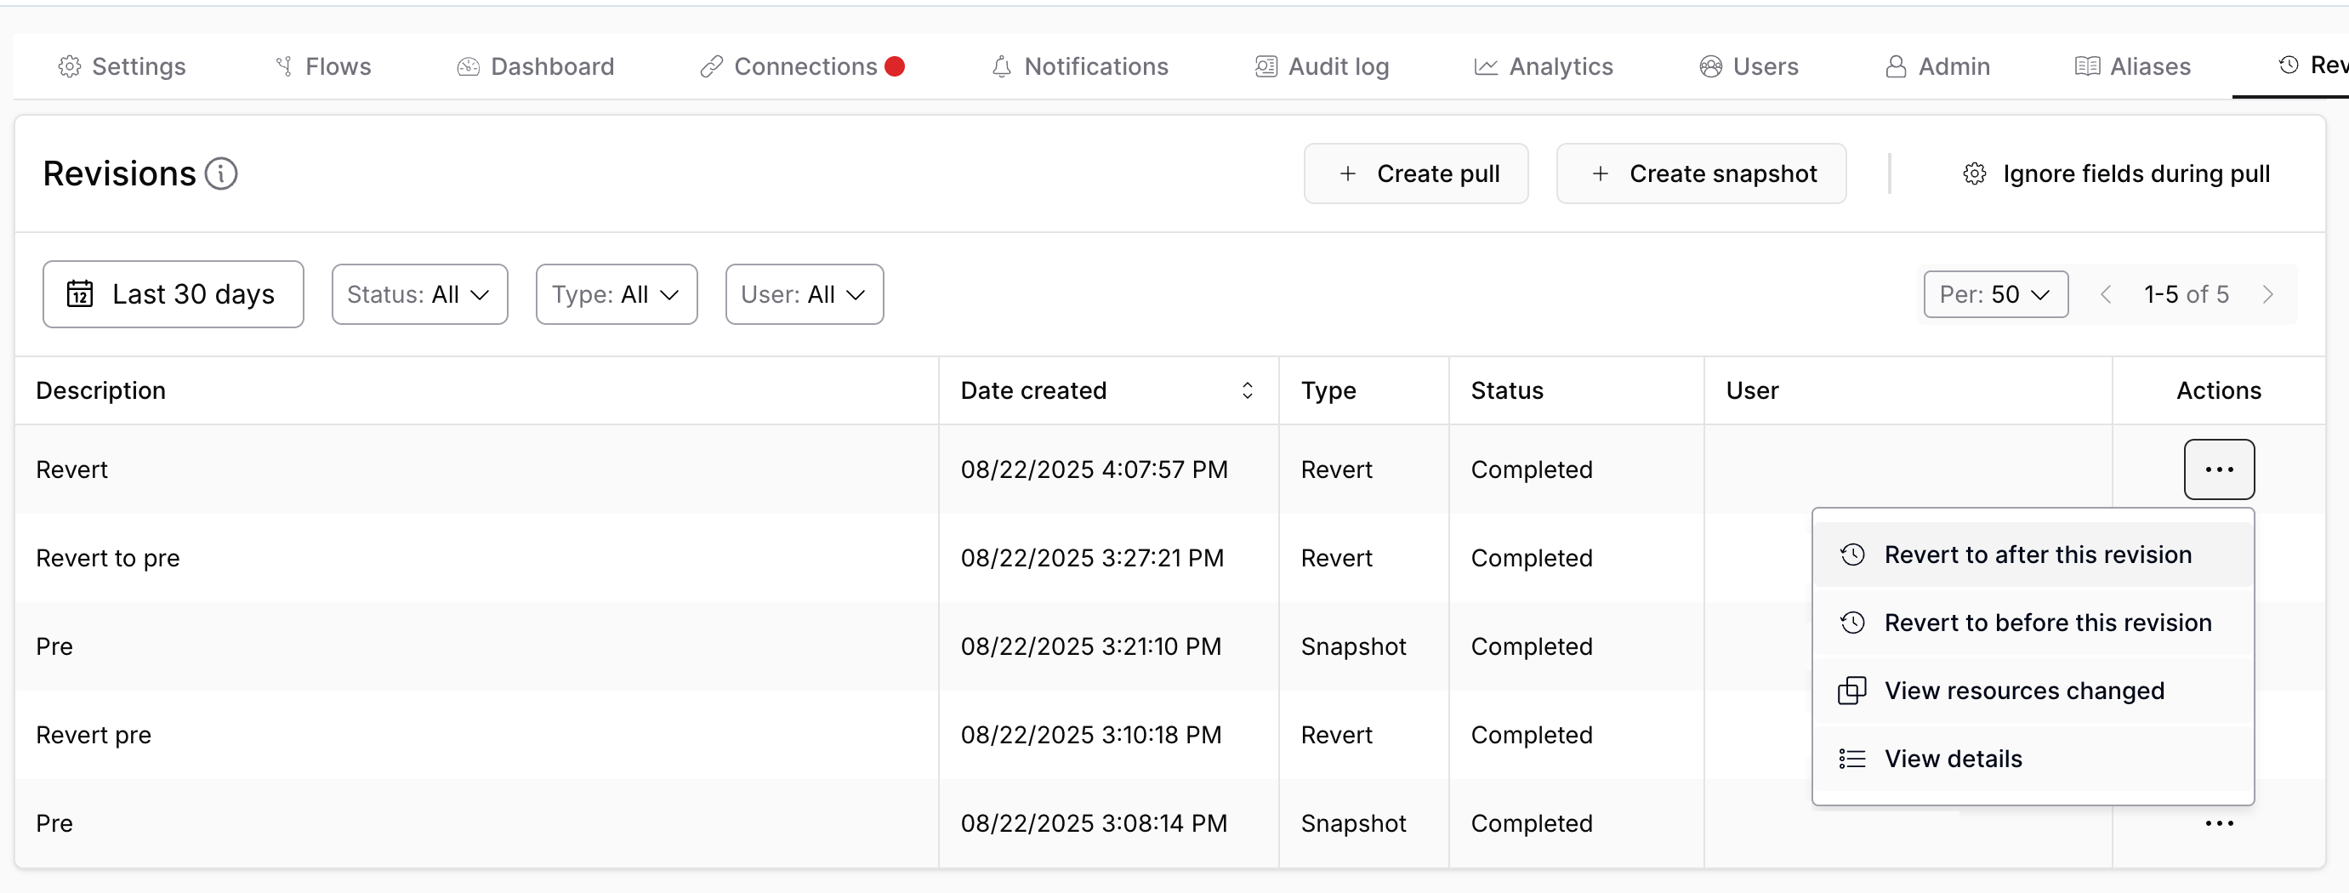Screen dimensions: 2349x893
Task: Click the Connections link icon
Action: pos(711,66)
